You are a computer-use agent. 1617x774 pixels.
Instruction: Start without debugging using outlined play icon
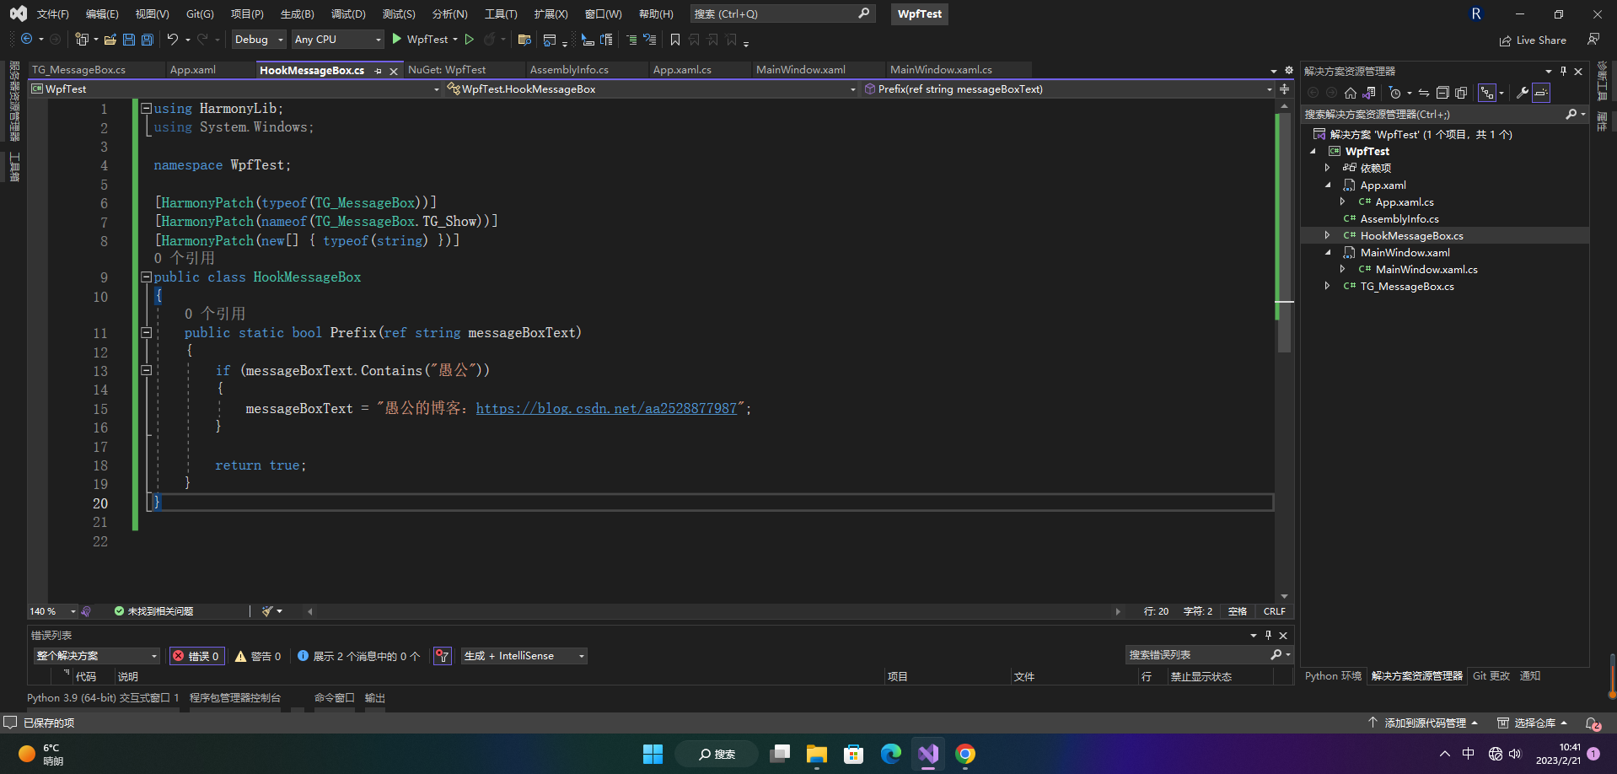[470, 40]
